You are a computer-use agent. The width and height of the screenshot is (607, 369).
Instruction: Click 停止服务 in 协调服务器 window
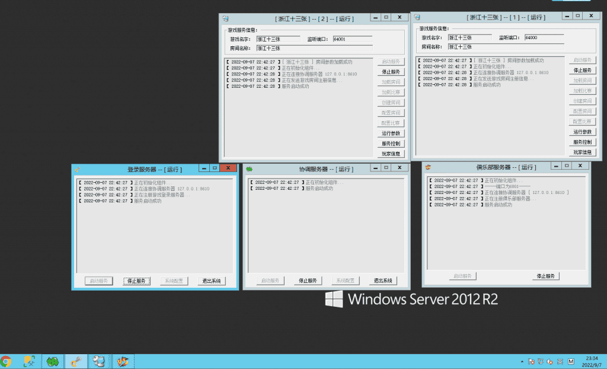308,281
